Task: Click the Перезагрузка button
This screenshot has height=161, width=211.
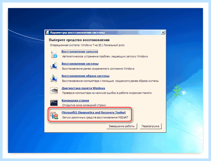Action: 151,126
